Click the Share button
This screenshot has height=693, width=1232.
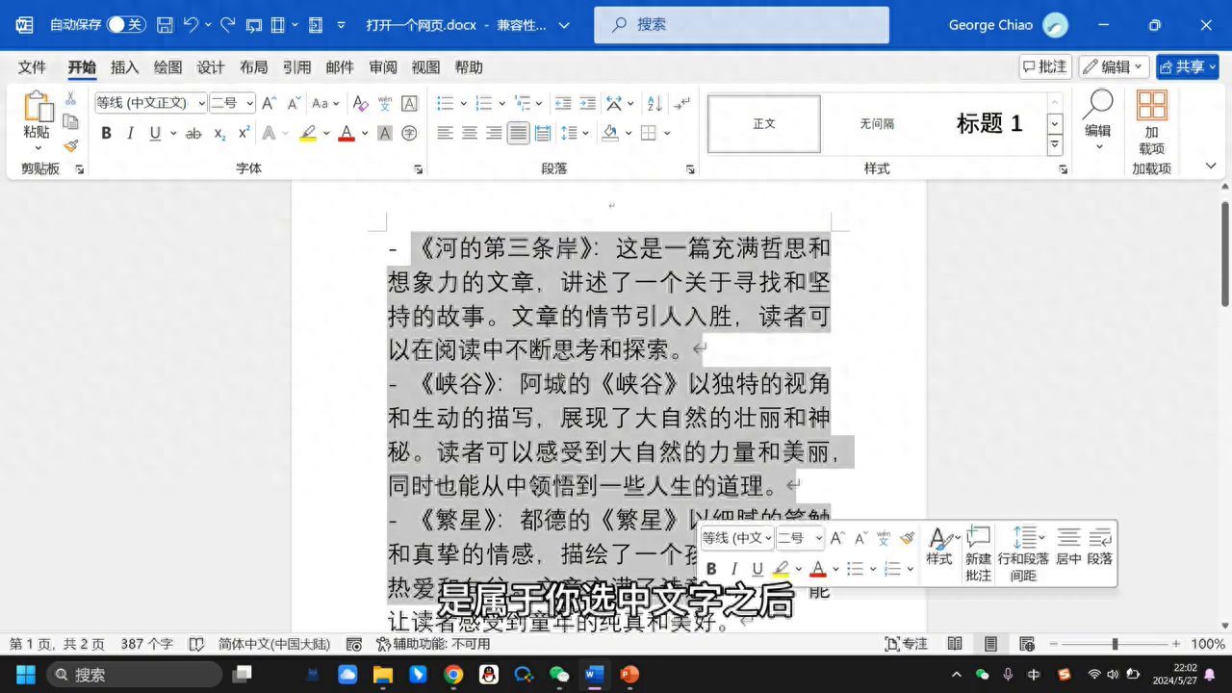pos(1187,66)
